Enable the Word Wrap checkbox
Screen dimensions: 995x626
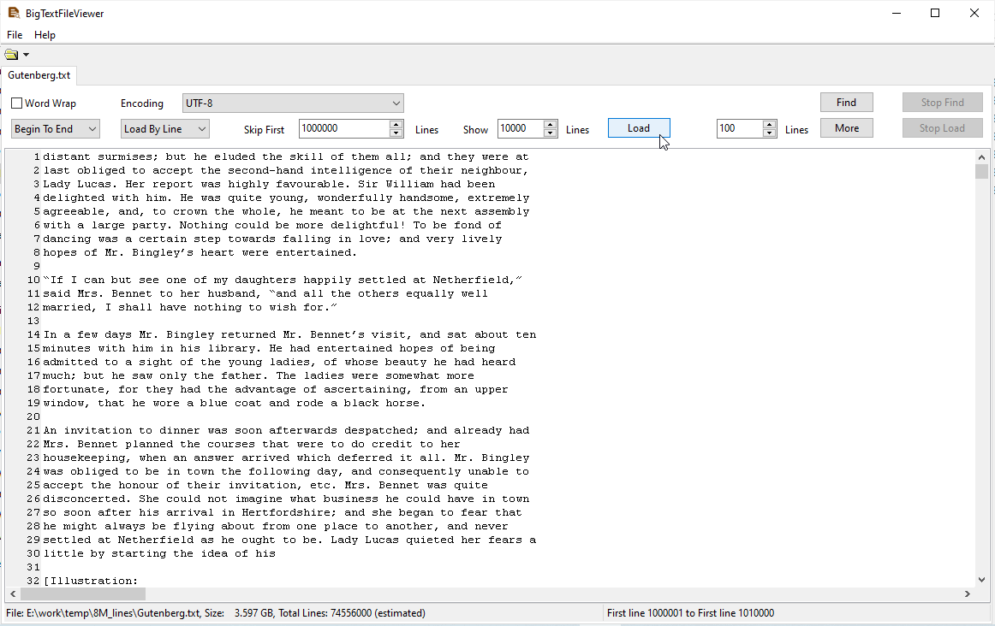(x=17, y=103)
